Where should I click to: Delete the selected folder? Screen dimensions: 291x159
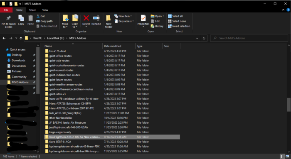tap(86, 21)
